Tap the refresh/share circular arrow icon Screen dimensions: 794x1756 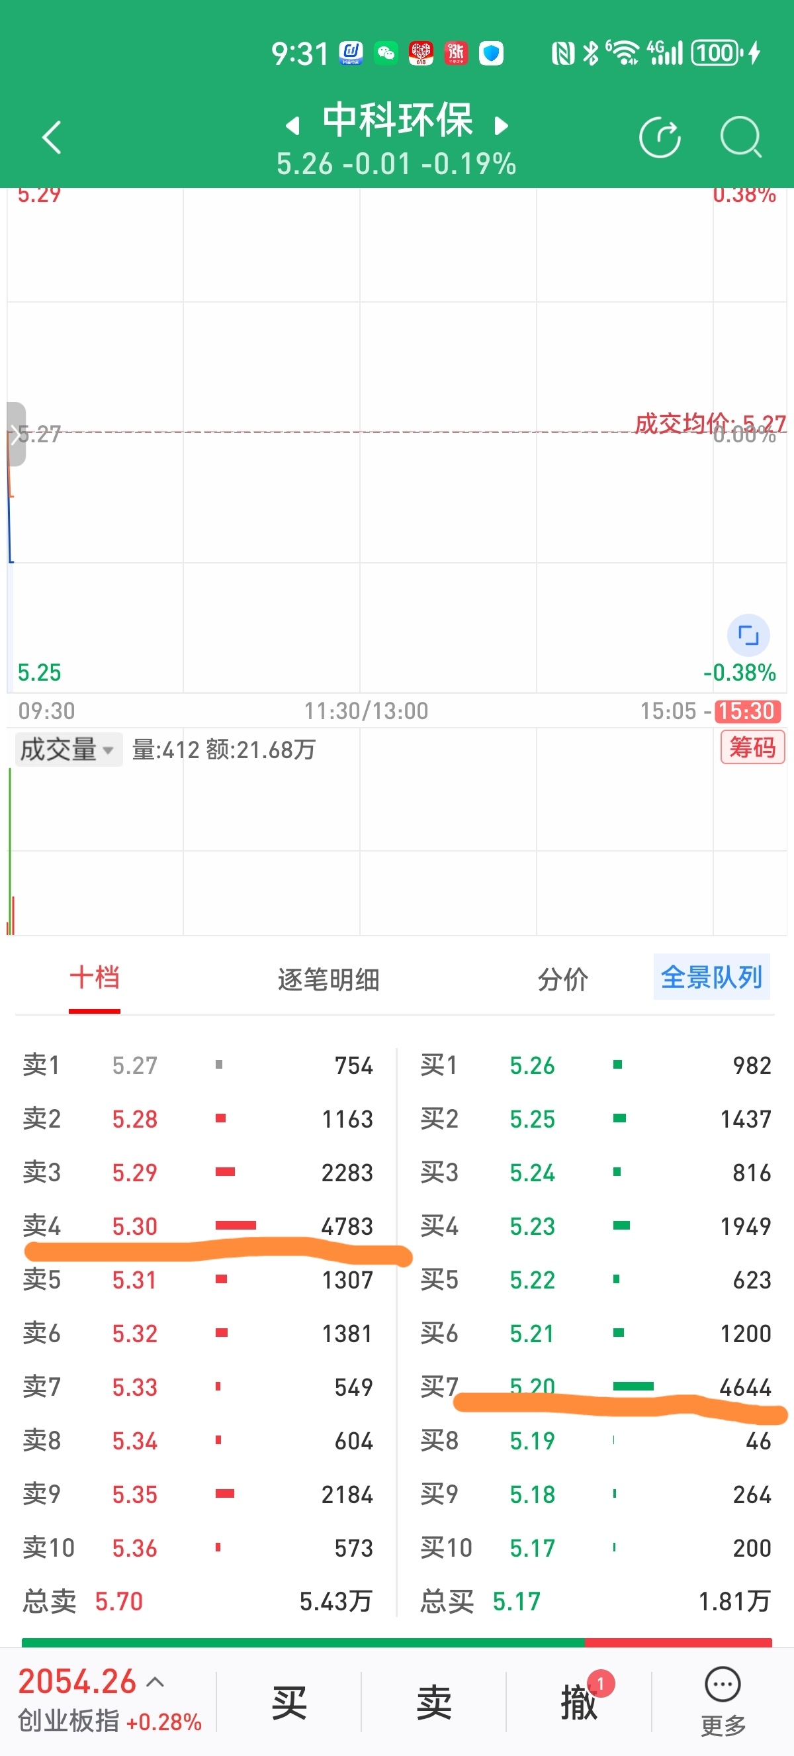click(660, 137)
